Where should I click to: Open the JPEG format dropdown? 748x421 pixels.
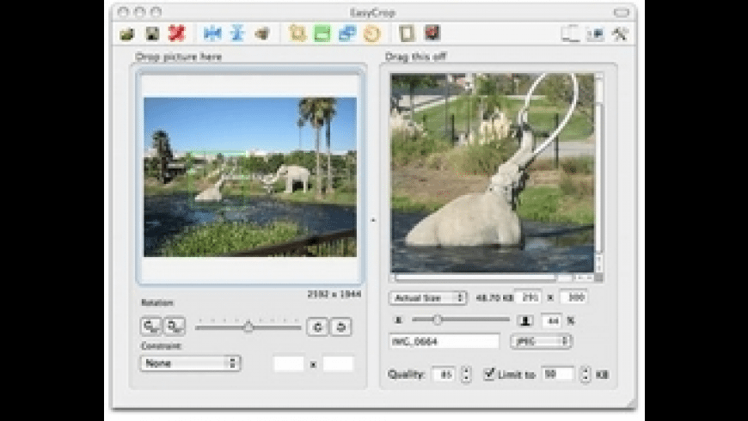pos(541,341)
